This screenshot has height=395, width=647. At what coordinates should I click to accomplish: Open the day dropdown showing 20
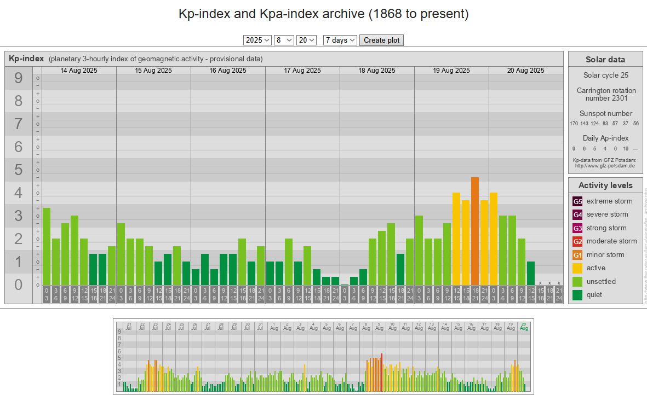(x=307, y=40)
